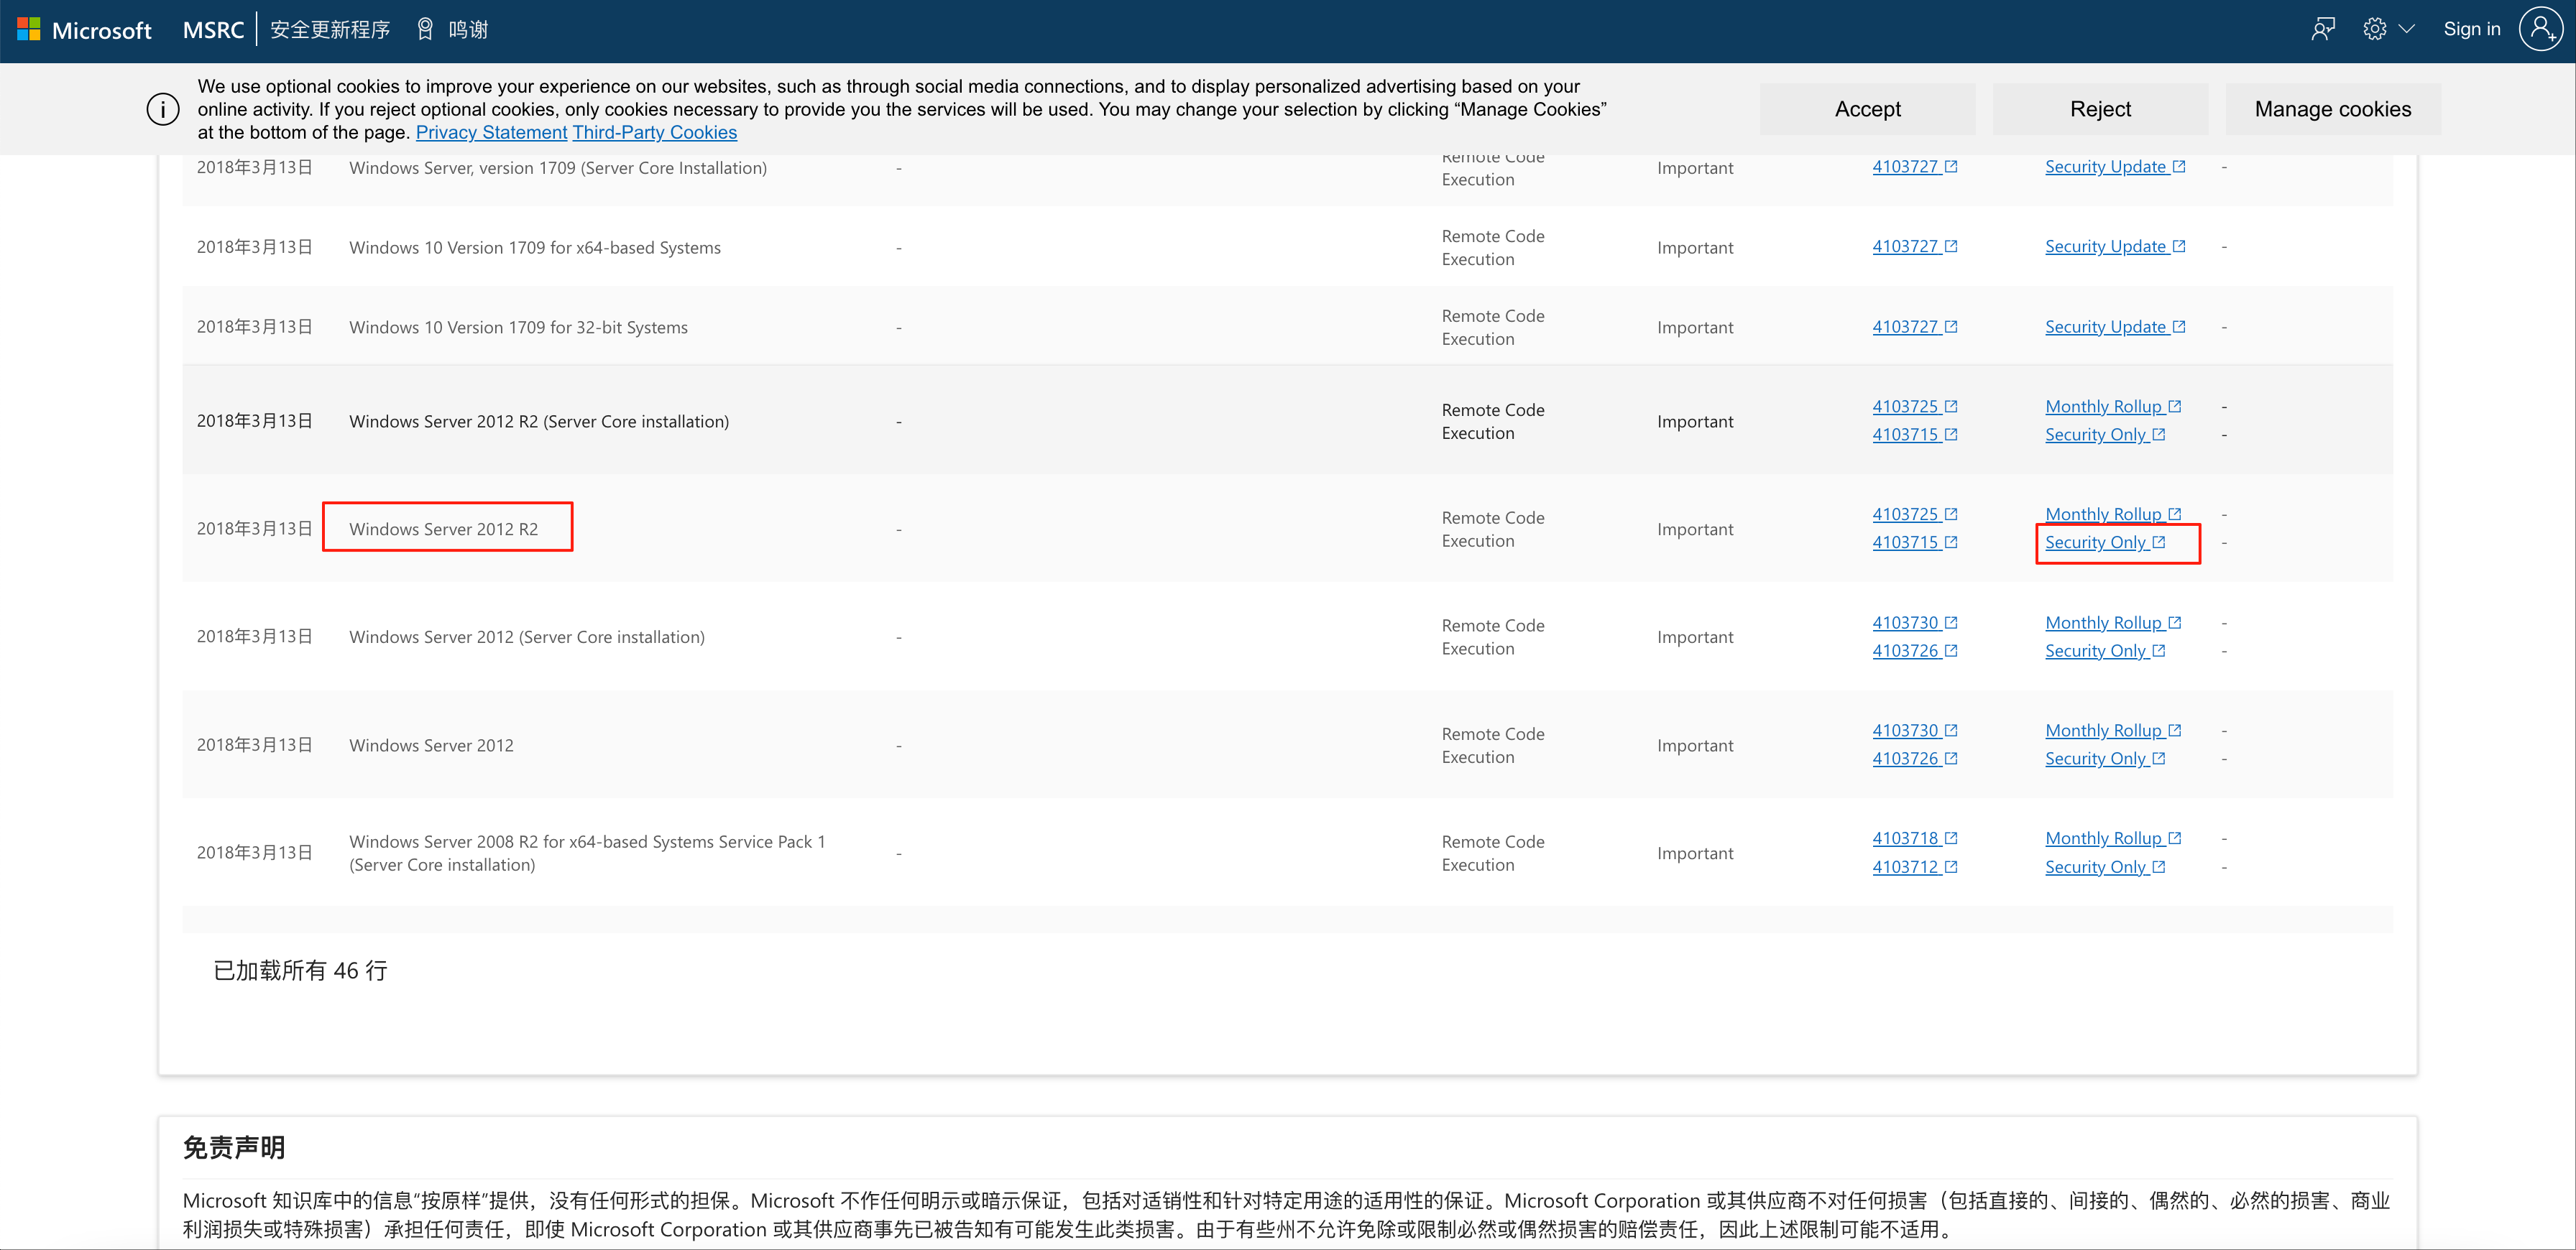Screen dimensions: 2576x1250
Task: Select 'Windows Server 2012 (Server Core installation)' cell
Action: point(526,637)
